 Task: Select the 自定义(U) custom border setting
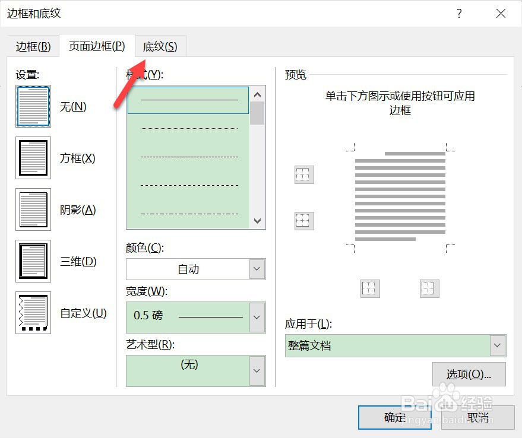click(x=33, y=313)
